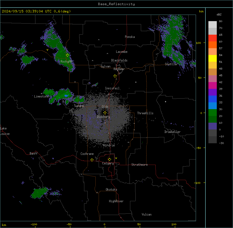Click the -50 tick label on right axis

click(x=198, y=148)
